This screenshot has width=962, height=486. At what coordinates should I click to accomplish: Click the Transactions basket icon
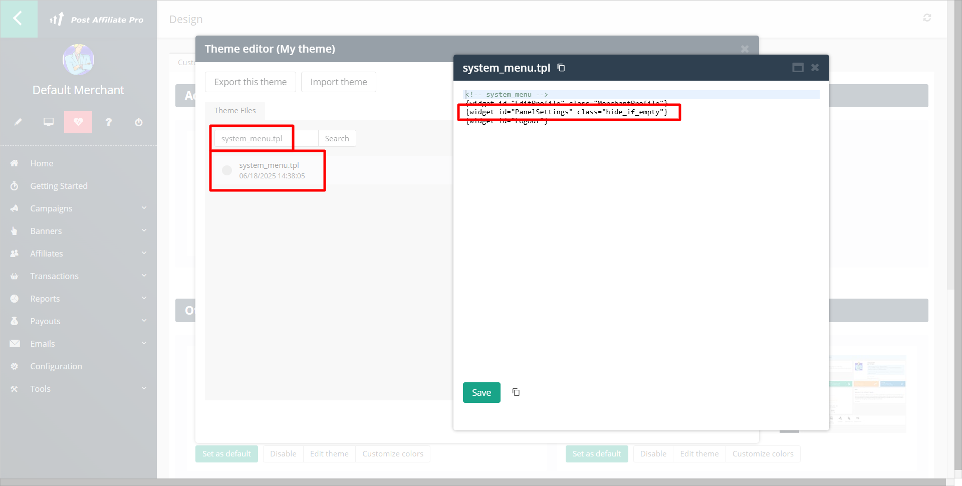click(15, 276)
